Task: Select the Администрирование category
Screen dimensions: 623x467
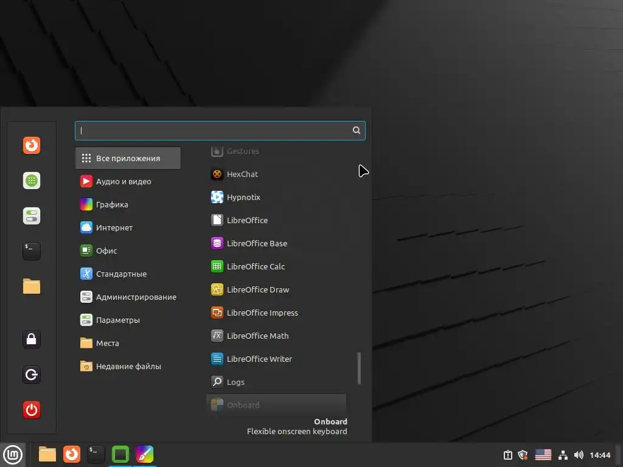Action: (x=128, y=297)
